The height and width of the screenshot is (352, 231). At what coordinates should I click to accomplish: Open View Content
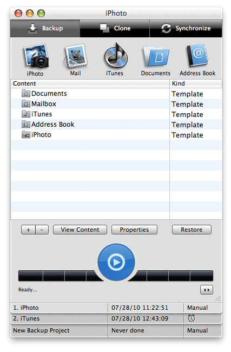click(x=80, y=230)
